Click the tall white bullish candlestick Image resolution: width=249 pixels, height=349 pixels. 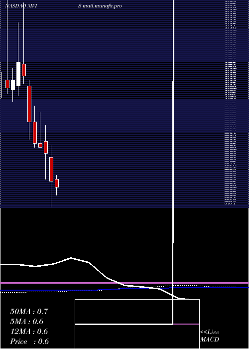point(18,74)
